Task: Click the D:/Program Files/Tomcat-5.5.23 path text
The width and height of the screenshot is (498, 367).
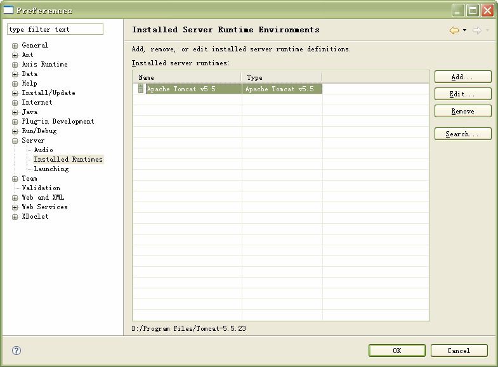Action: coord(188,328)
